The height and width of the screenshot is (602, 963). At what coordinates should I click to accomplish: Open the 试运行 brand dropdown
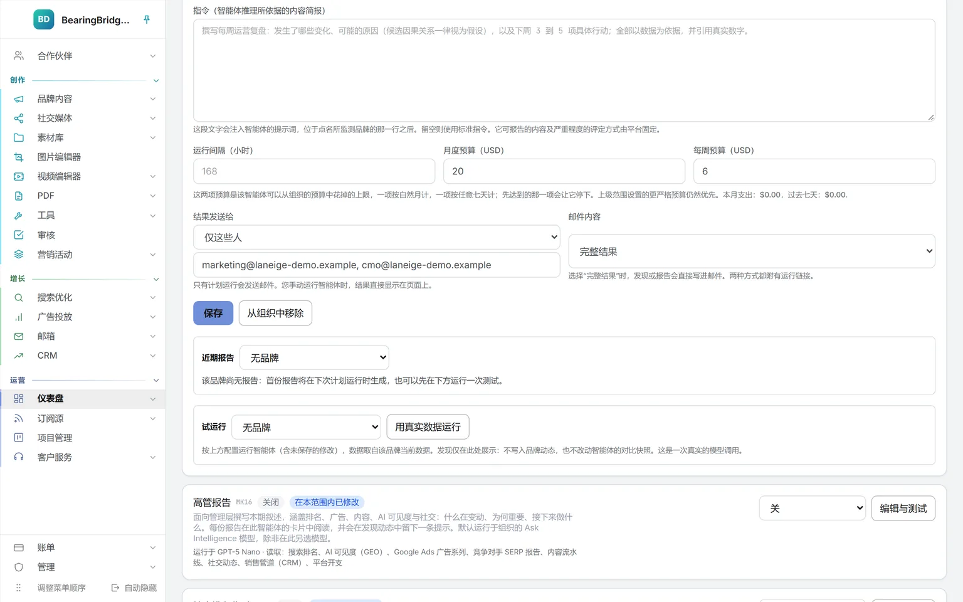307,428
